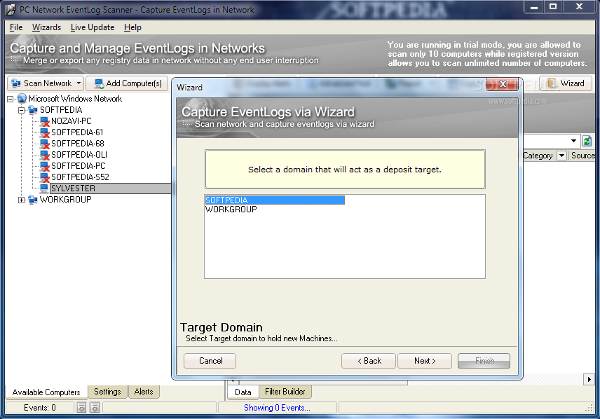The image size is (600, 419).
Task: Open the combo box dropdown arrow
Action: pyautogui.click(x=573, y=141)
